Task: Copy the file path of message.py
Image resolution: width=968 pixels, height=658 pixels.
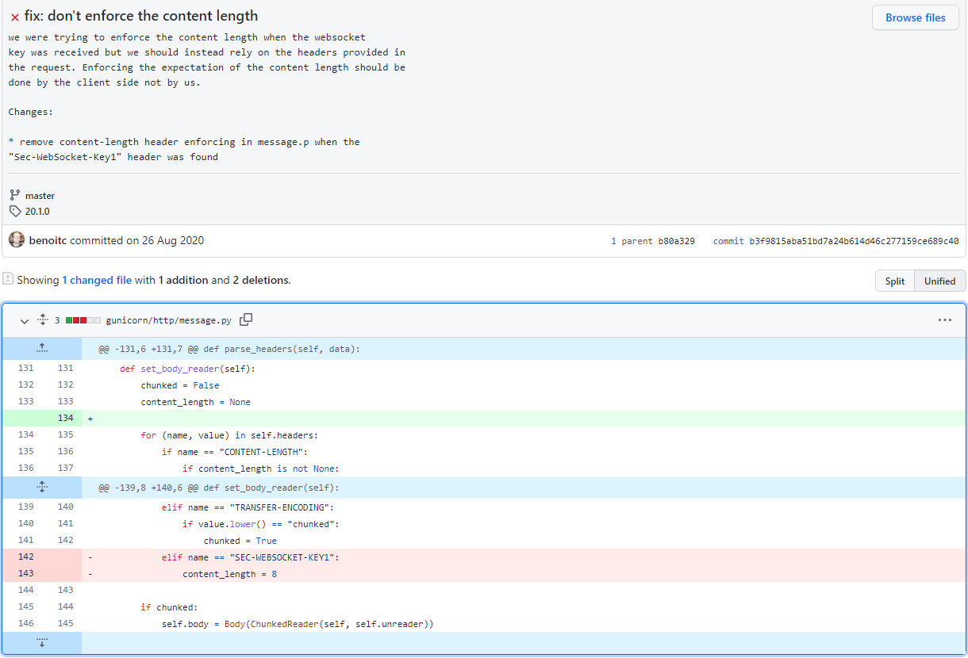Action: coord(246,319)
